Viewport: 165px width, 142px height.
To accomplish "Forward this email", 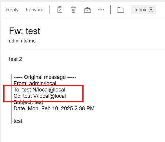I will click(35, 10).
